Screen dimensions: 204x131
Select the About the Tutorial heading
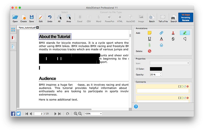(55, 37)
